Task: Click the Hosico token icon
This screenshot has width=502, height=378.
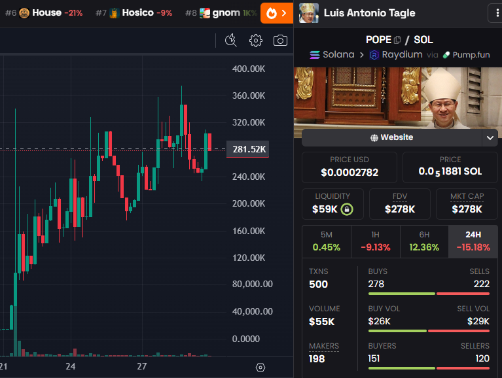Action: [x=115, y=13]
